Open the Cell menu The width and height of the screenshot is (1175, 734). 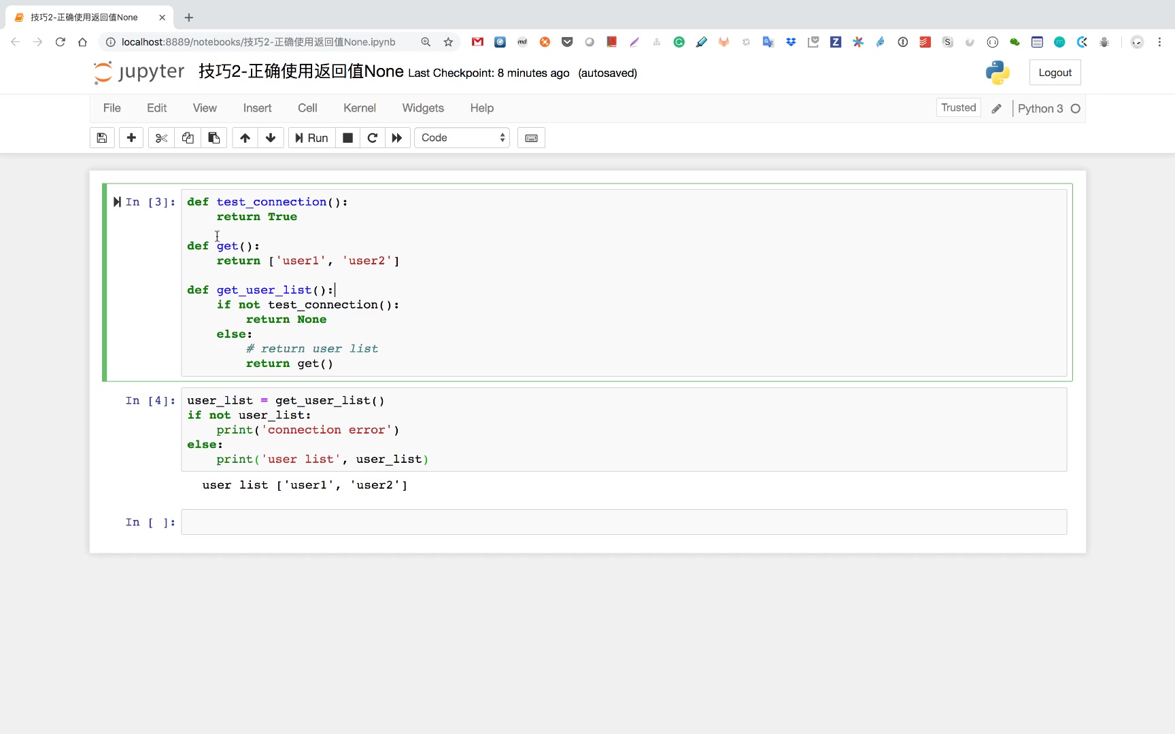tap(307, 108)
